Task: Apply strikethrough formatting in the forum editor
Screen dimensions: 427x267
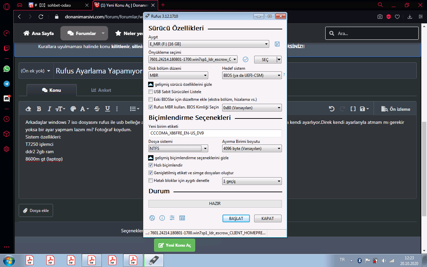Action: (97, 109)
